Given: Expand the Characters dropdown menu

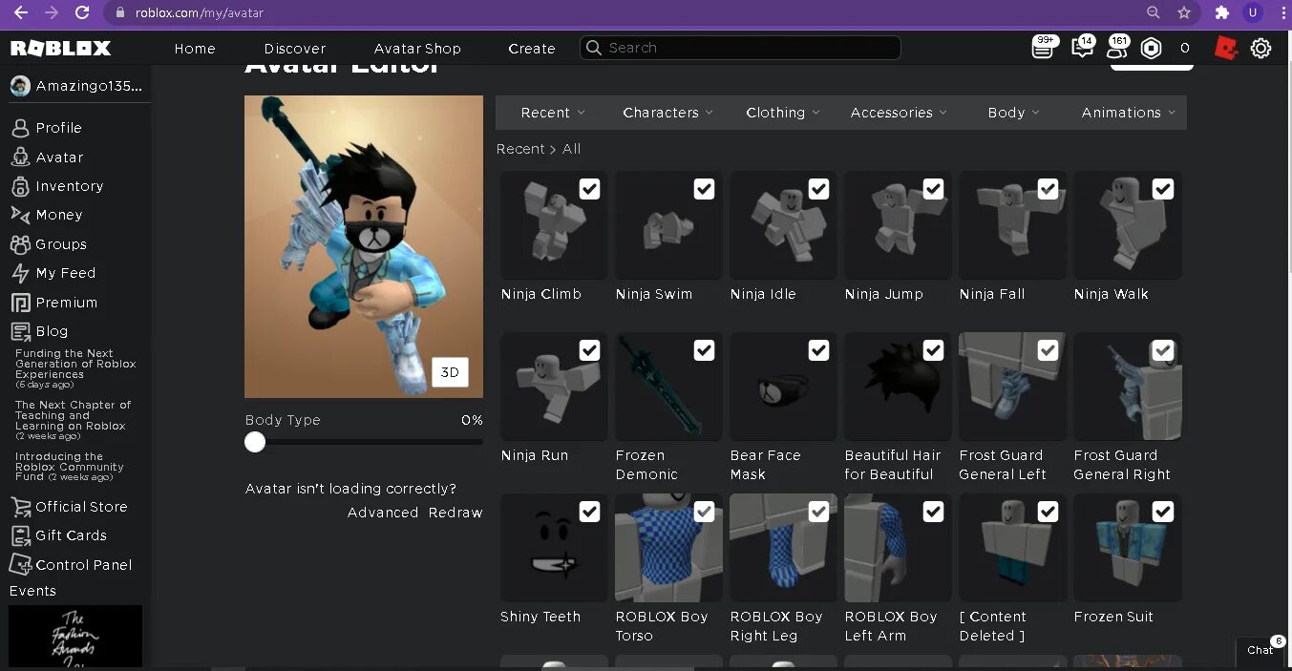Looking at the screenshot, I should [667, 113].
